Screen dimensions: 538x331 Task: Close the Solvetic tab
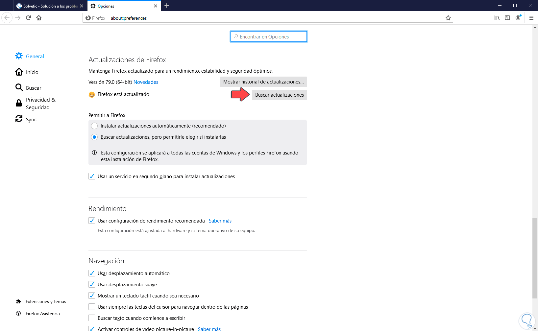[82, 6]
